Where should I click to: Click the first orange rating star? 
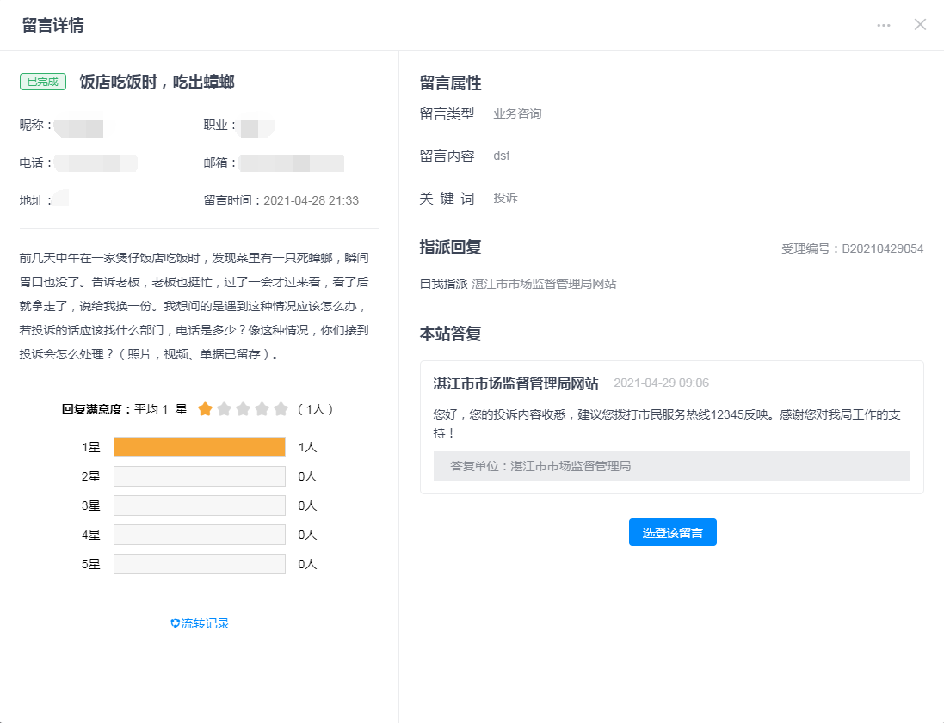(x=205, y=409)
